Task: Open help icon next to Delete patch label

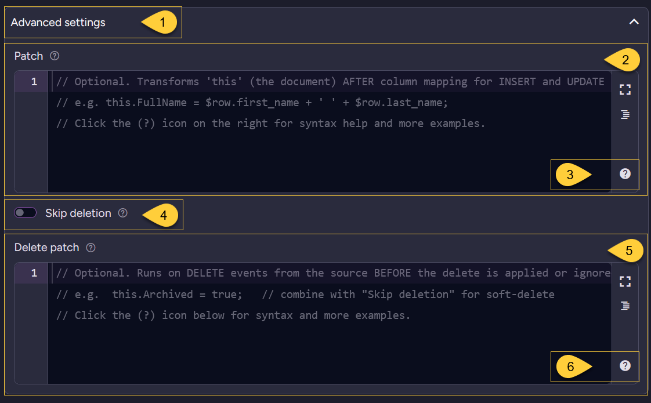Action: (x=91, y=248)
